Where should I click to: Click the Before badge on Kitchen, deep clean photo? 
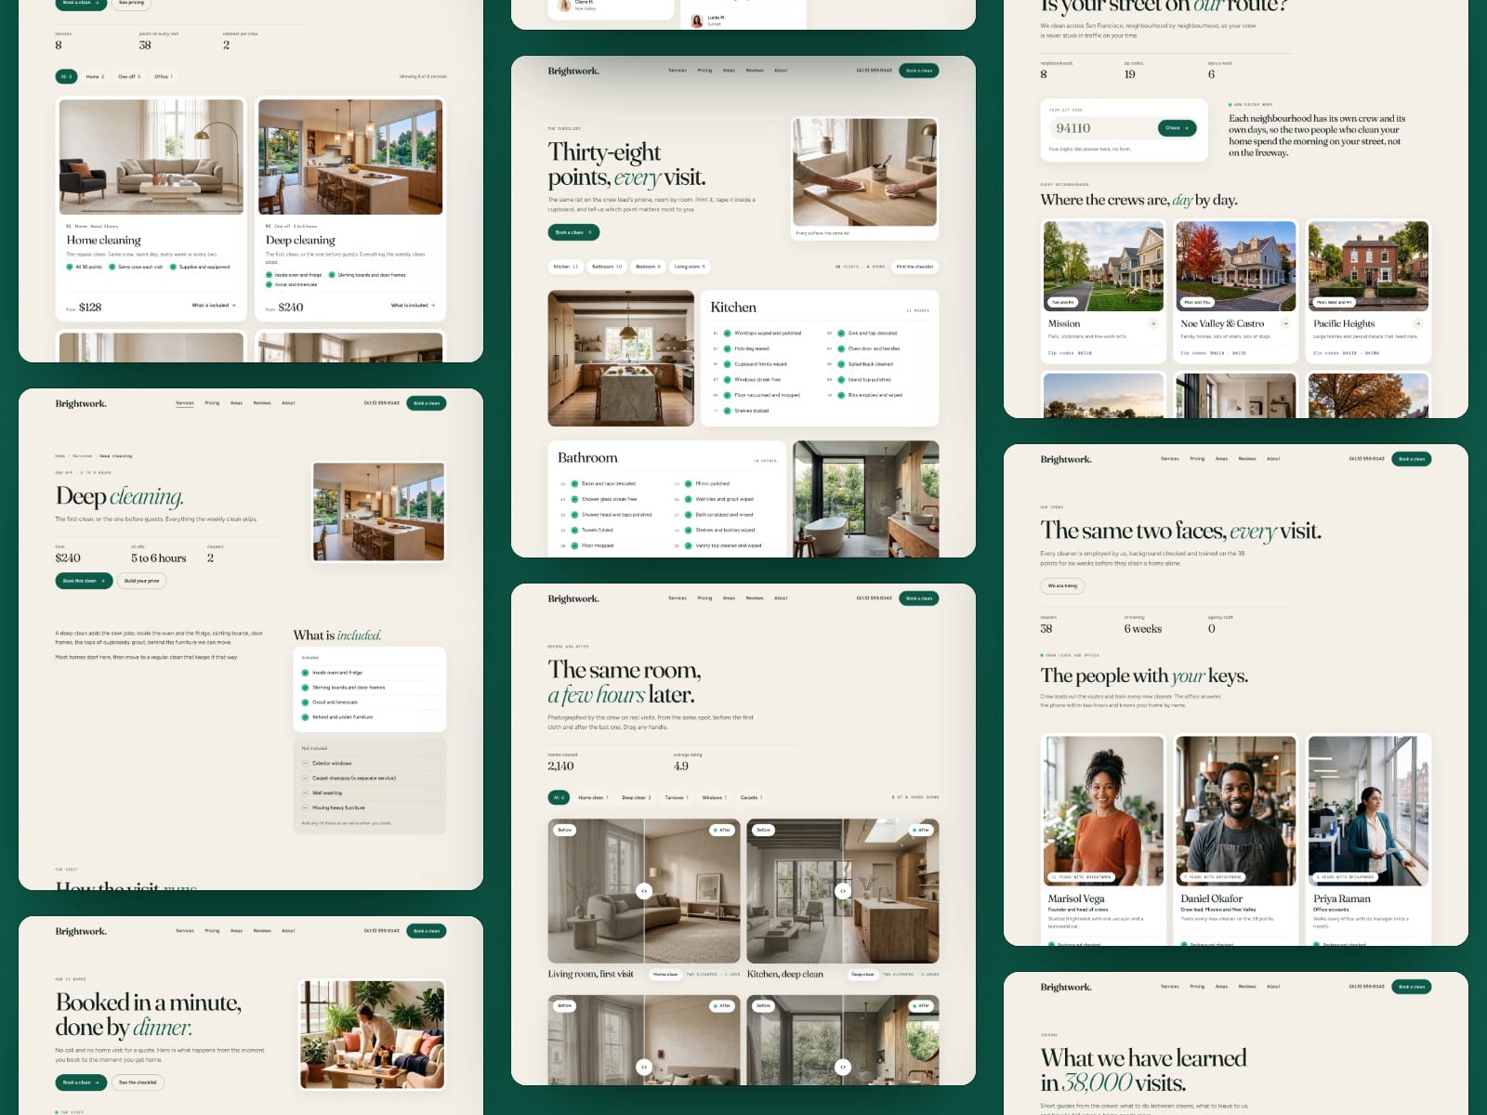point(763,830)
